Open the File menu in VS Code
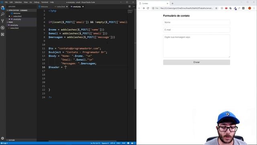 (x=6, y=2)
